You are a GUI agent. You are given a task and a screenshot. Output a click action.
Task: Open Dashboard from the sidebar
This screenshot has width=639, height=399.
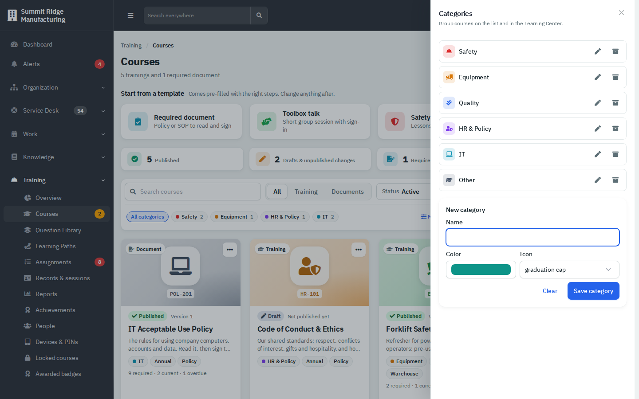point(57,44)
